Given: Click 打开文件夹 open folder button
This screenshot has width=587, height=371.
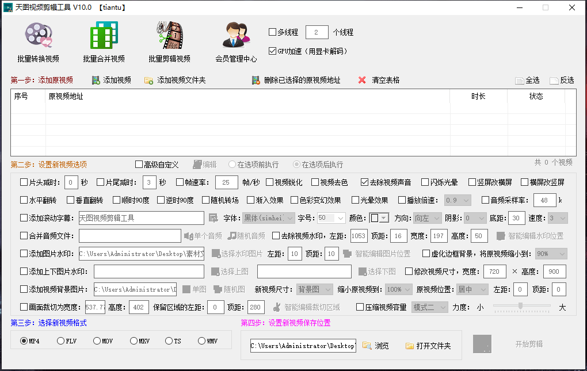Looking at the screenshot, I should [x=428, y=346].
